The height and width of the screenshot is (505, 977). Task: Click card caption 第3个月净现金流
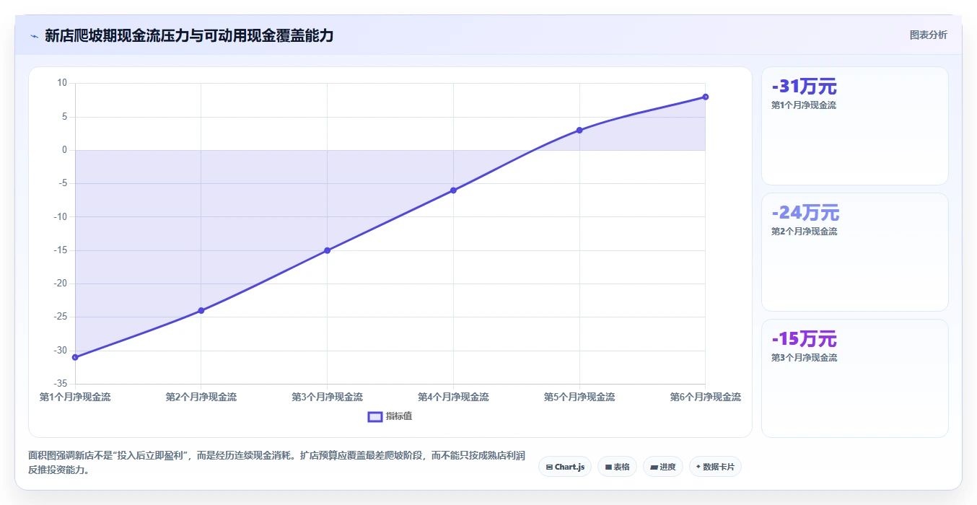[x=804, y=358]
